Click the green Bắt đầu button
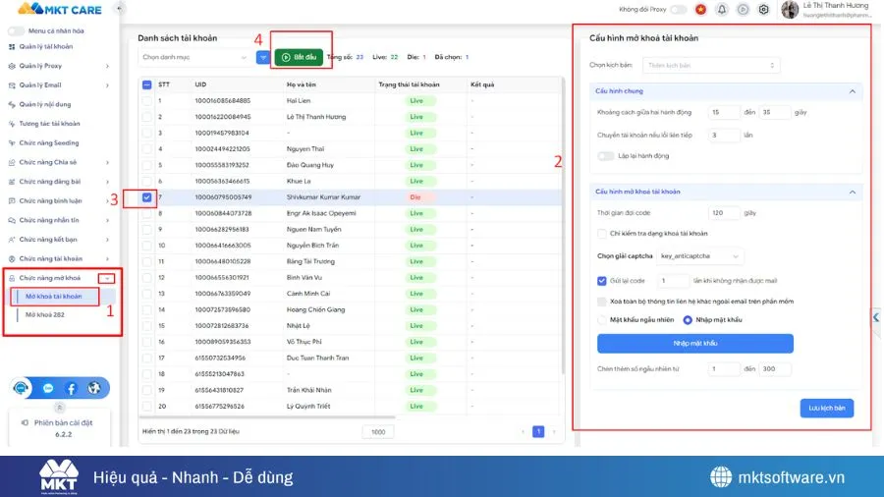The image size is (884, 497). click(299, 57)
